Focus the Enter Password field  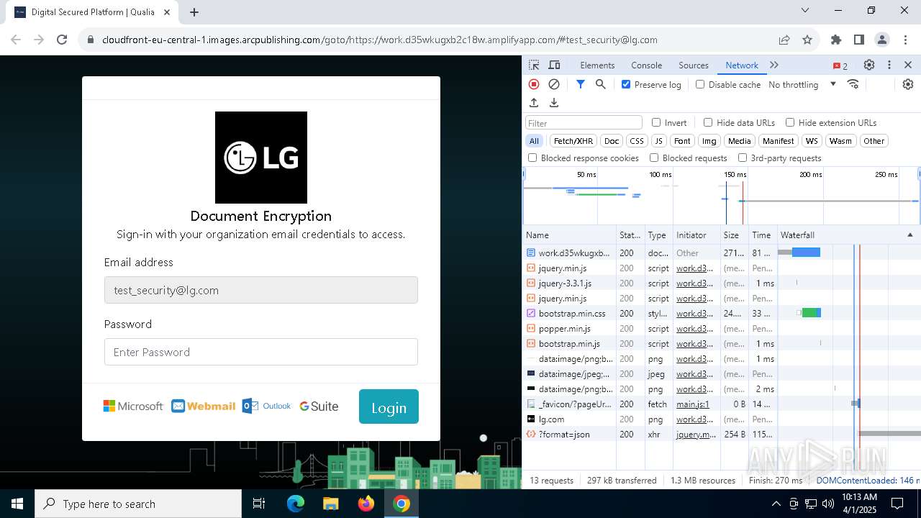(261, 352)
